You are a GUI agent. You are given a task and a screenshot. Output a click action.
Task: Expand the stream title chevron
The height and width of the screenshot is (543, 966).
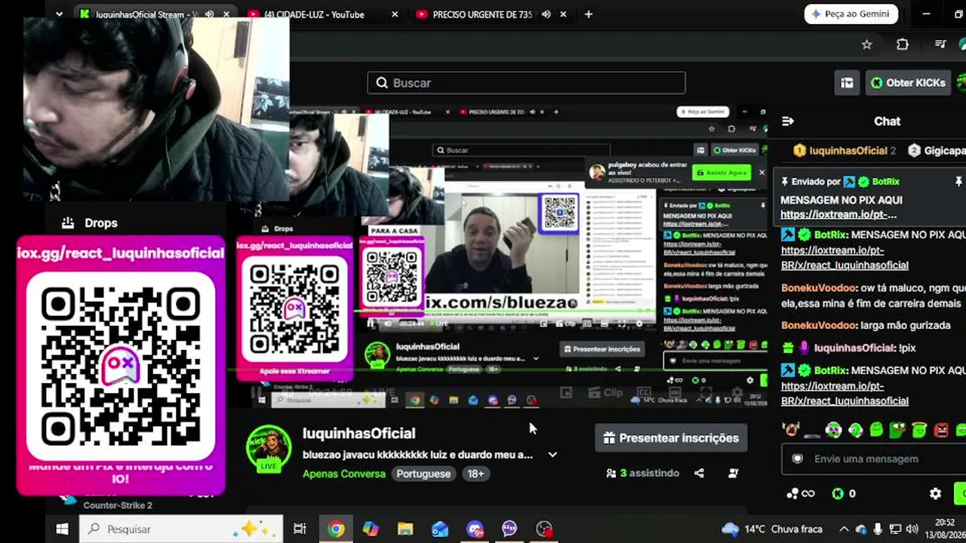click(x=552, y=455)
